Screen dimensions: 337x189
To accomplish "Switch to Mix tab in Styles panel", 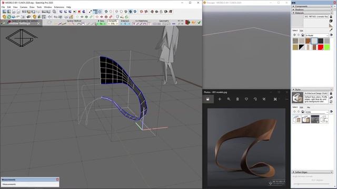I will 309,107.
